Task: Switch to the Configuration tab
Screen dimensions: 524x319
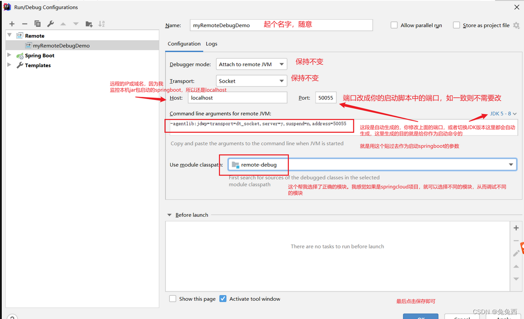Action: (x=184, y=44)
